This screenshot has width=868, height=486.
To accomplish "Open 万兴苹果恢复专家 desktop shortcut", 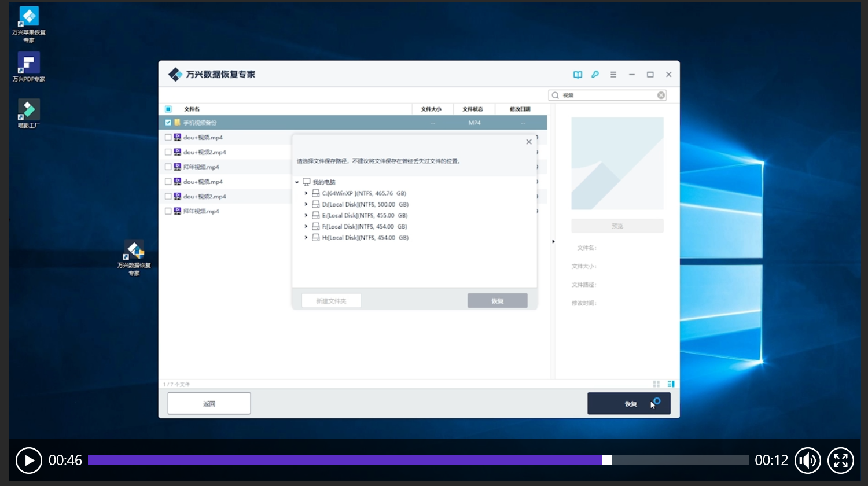I will click(29, 25).
